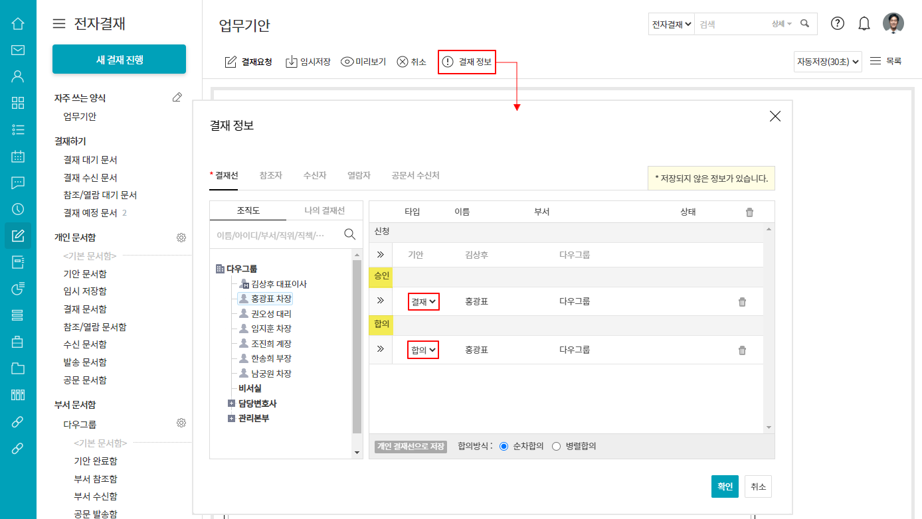The image size is (922, 519).
Task: Delete 홍광표 from the 합의 row
Action: click(x=742, y=350)
